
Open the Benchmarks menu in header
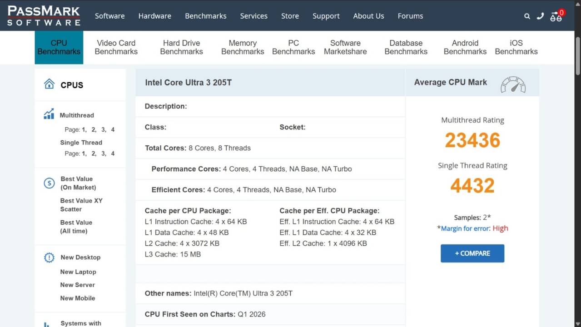205,16
